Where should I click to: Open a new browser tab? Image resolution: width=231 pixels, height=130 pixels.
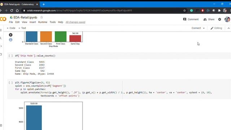point(44,4)
